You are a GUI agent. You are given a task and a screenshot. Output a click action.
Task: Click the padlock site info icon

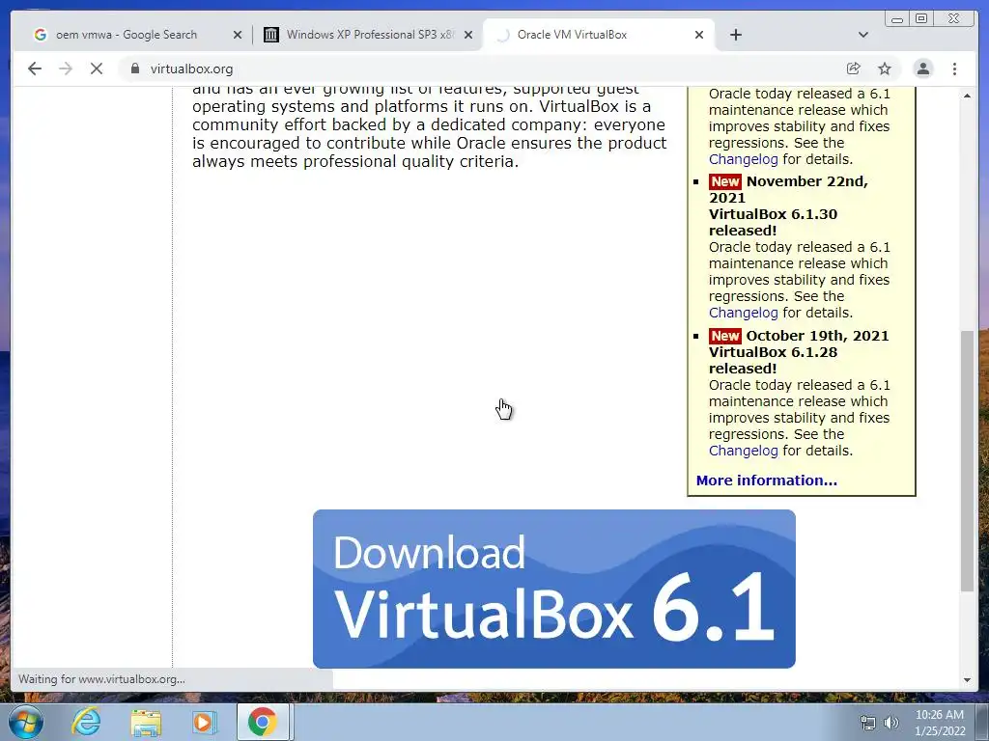pyautogui.click(x=135, y=69)
